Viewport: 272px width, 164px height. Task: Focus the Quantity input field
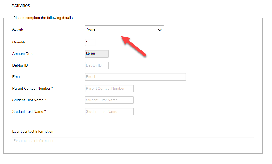[x=90, y=42]
